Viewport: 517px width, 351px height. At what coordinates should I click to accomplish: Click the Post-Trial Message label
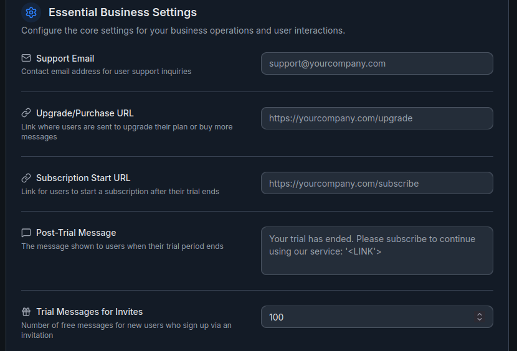76,233
